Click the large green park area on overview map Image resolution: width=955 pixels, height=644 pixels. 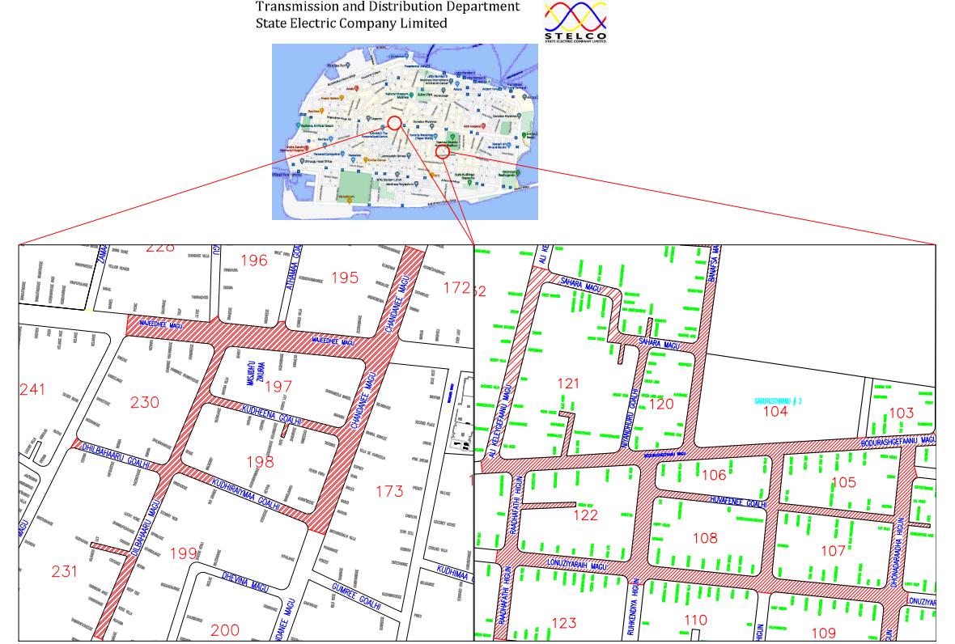click(356, 183)
